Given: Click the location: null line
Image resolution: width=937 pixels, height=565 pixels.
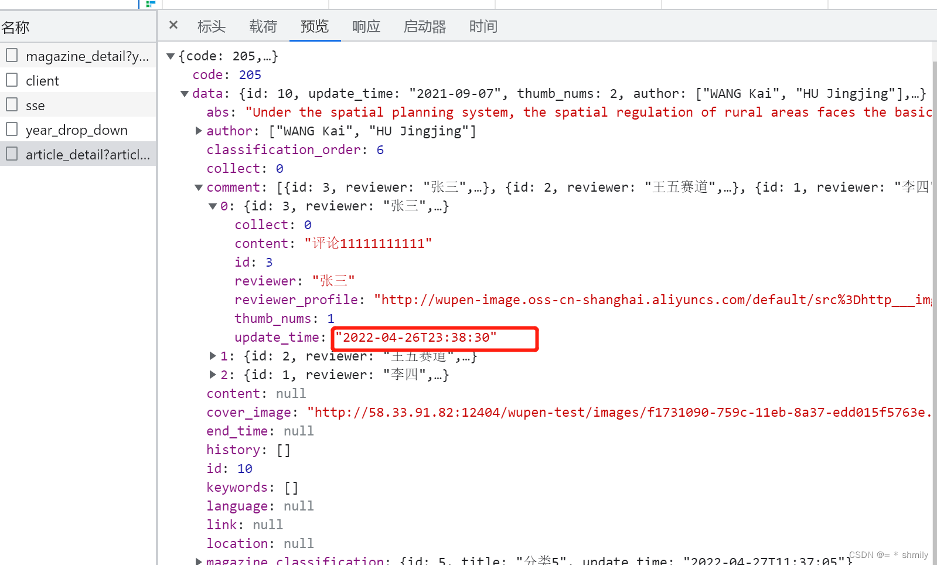Looking at the screenshot, I should tap(260, 544).
